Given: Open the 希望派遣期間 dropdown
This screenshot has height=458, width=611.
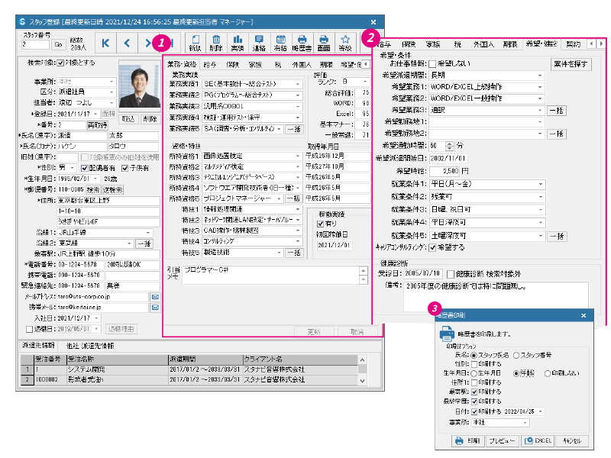Looking at the screenshot, I should point(539,76).
